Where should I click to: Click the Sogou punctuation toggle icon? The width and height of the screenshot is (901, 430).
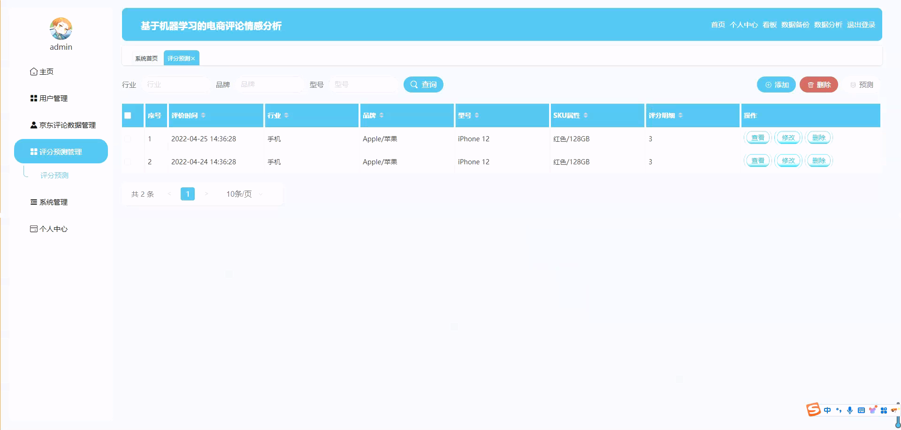click(839, 410)
